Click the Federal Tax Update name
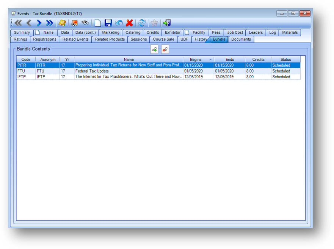This screenshot has width=334, height=249. (x=92, y=71)
